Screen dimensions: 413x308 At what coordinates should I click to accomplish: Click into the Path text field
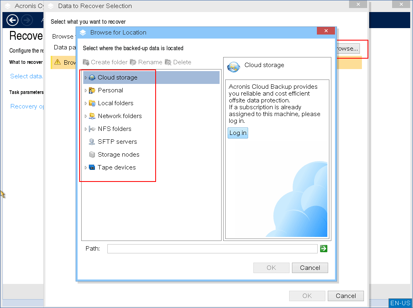click(212, 249)
